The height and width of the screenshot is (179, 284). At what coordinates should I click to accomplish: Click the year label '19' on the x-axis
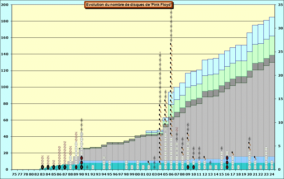244,174
